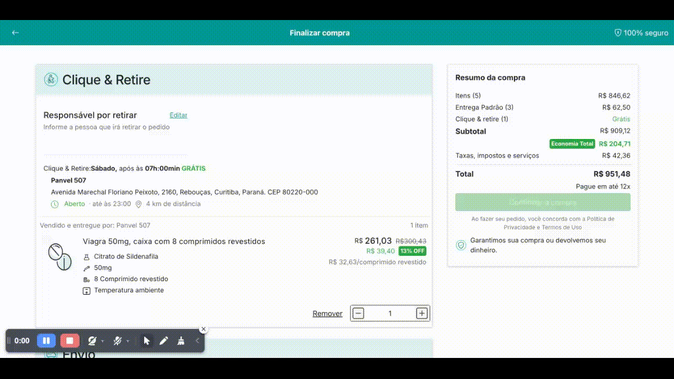This screenshot has width=674, height=379.
Task: Click the broom clear annotations icon
Action: coord(181,341)
